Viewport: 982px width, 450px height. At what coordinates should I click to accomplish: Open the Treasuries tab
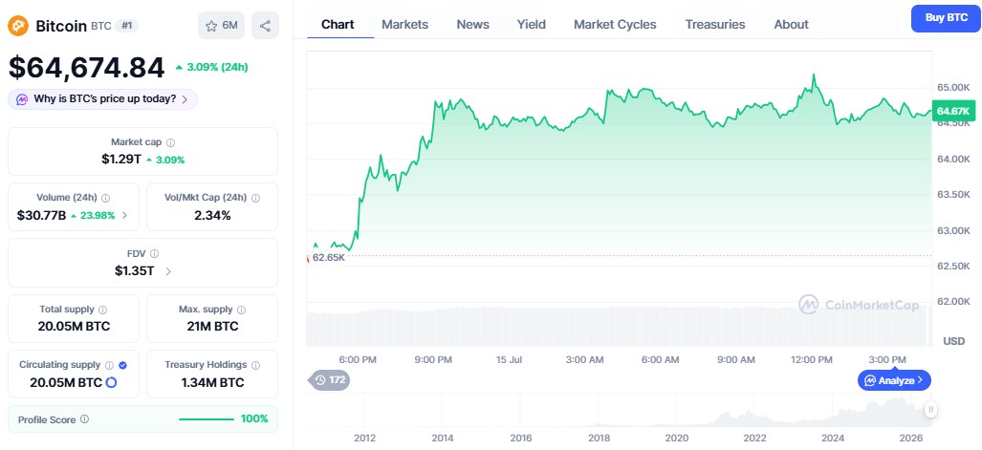coord(715,25)
